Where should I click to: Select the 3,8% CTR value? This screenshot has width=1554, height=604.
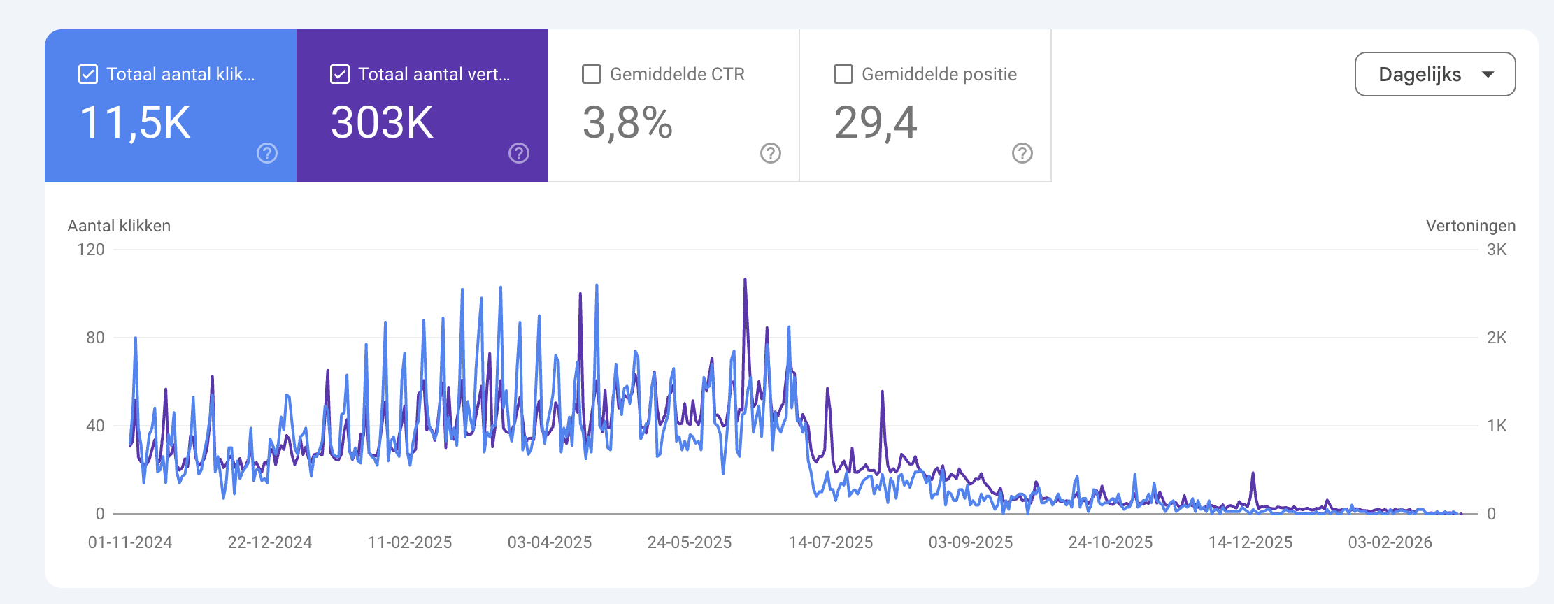[627, 123]
